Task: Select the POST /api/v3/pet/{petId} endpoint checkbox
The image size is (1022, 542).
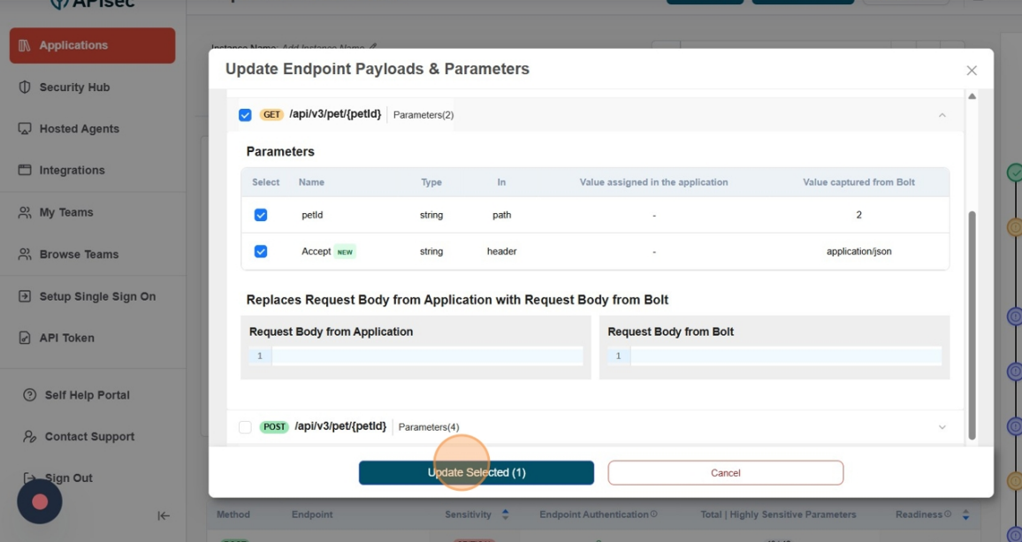Action: 245,427
